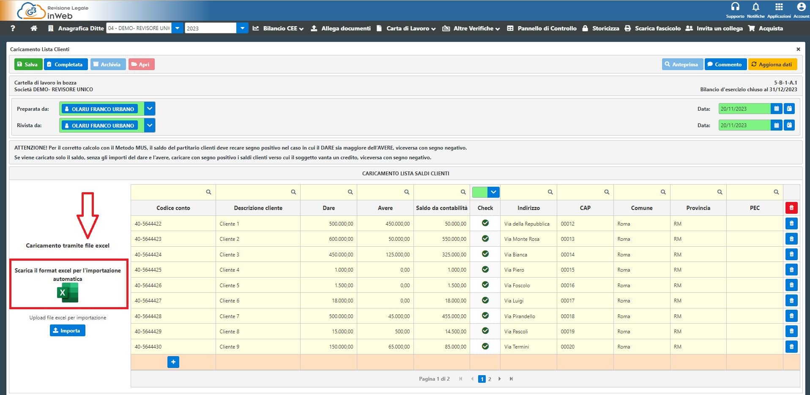The width and height of the screenshot is (810, 395).
Task: Open Acquista cart menu item
Action: [x=766, y=28]
